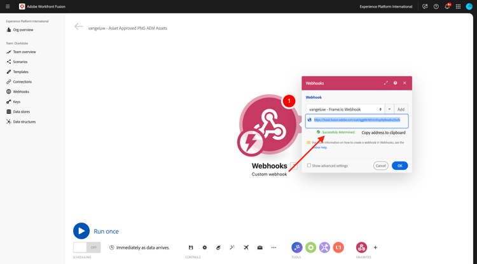Open Data structures in sidebar
477x264 pixels.
tap(21, 122)
